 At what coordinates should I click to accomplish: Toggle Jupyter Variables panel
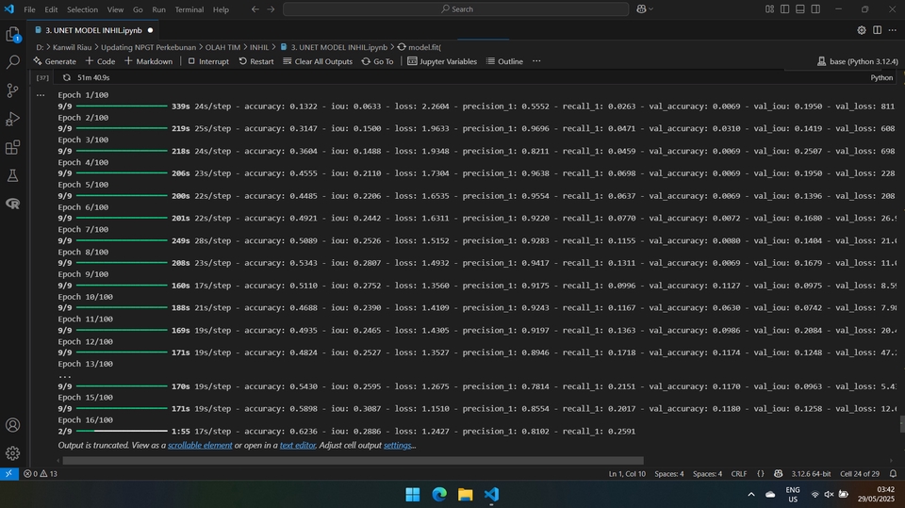(x=442, y=61)
